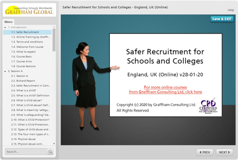This screenshot has height=160, width=238.
Task: Select 1.4. Welcome from Louise
Action: point(27,47)
